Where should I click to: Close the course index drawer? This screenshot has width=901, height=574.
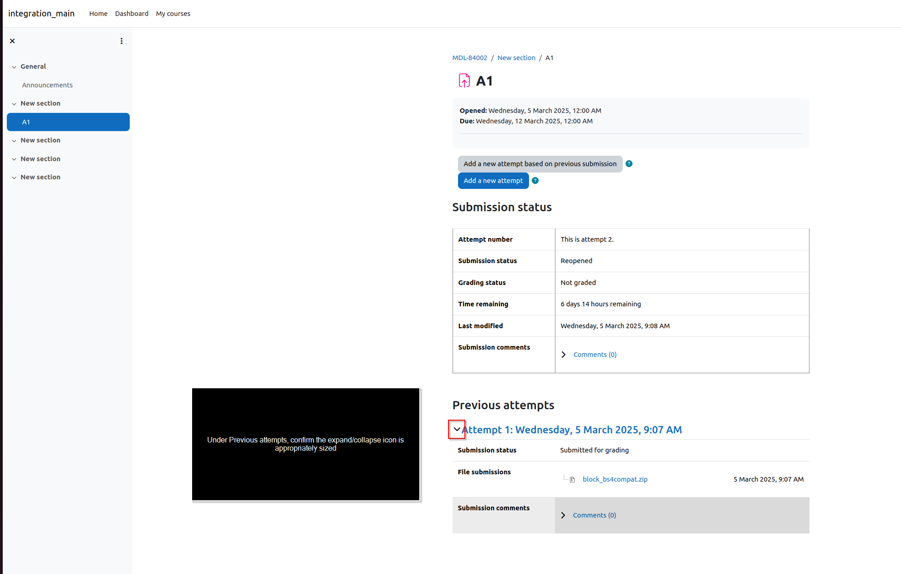tap(12, 41)
